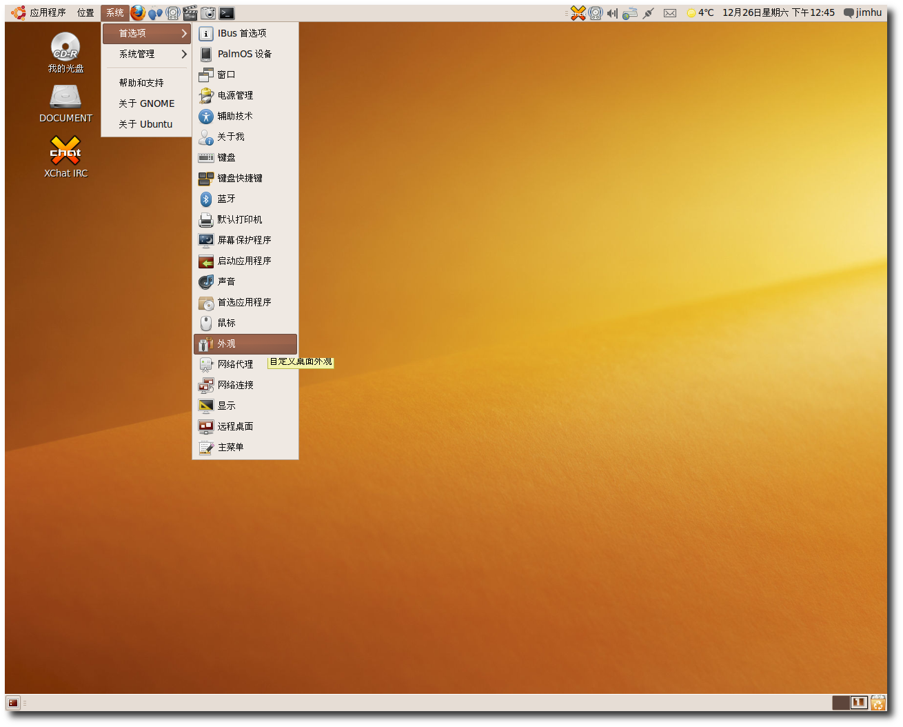
Task: Launch the terminal from the top panel
Action: pos(227,12)
